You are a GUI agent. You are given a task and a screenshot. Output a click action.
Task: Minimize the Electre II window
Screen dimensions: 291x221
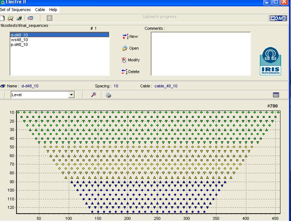point(267,2)
